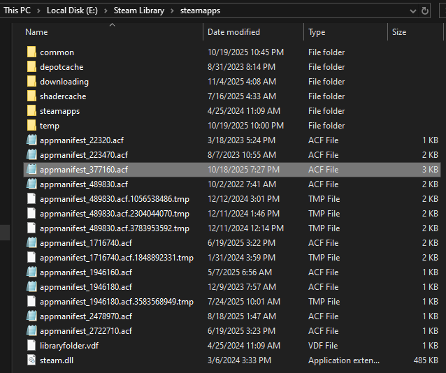The image size is (446, 373).
Task: Select file name appmanifest_22320.acf
Action: click(82, 140)
